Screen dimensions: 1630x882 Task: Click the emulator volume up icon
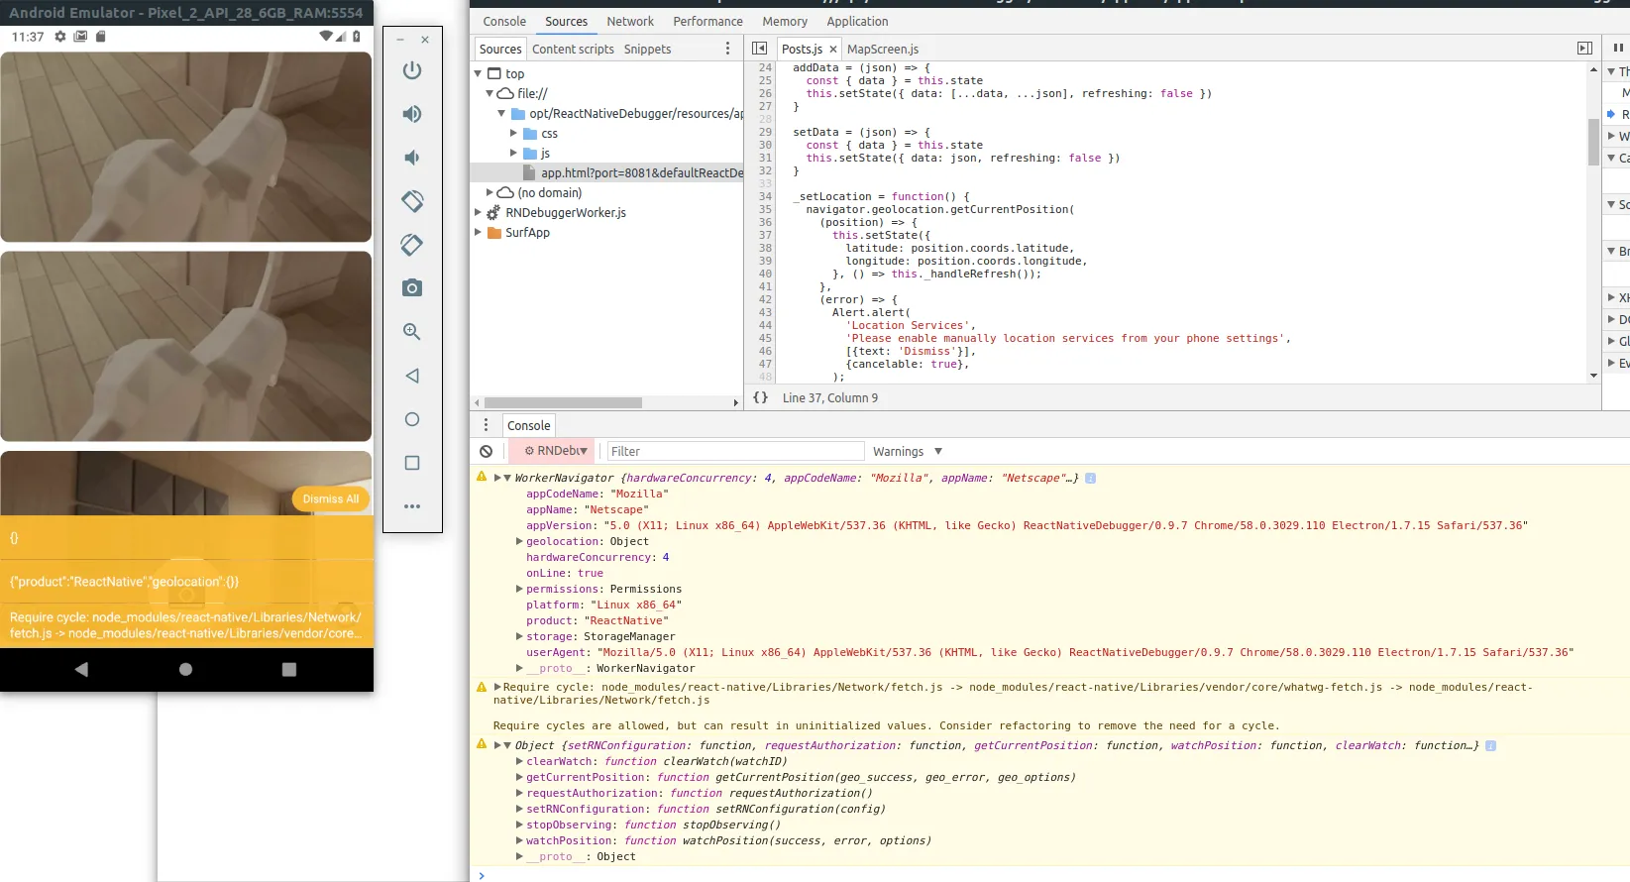tap(412, 114)
